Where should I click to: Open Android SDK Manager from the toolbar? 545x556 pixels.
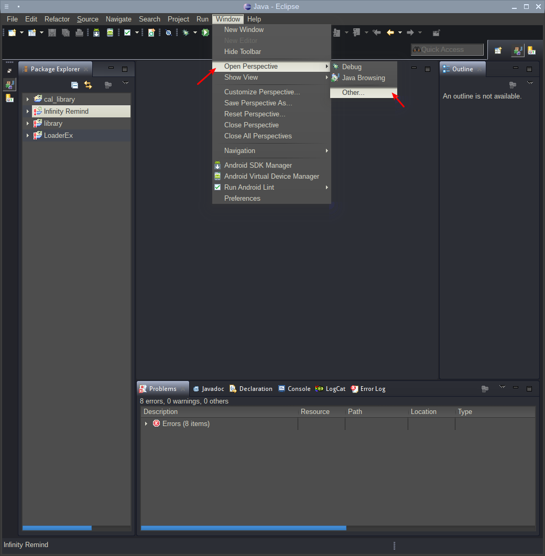point(96,33)
